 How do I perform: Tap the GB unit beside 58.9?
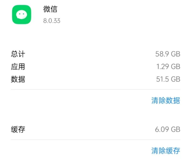176,54
